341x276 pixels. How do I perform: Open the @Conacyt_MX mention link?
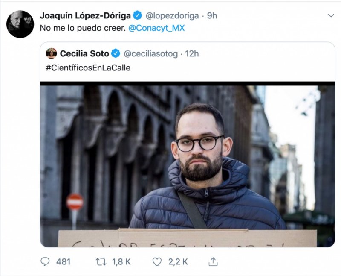(x=162, y=28)
